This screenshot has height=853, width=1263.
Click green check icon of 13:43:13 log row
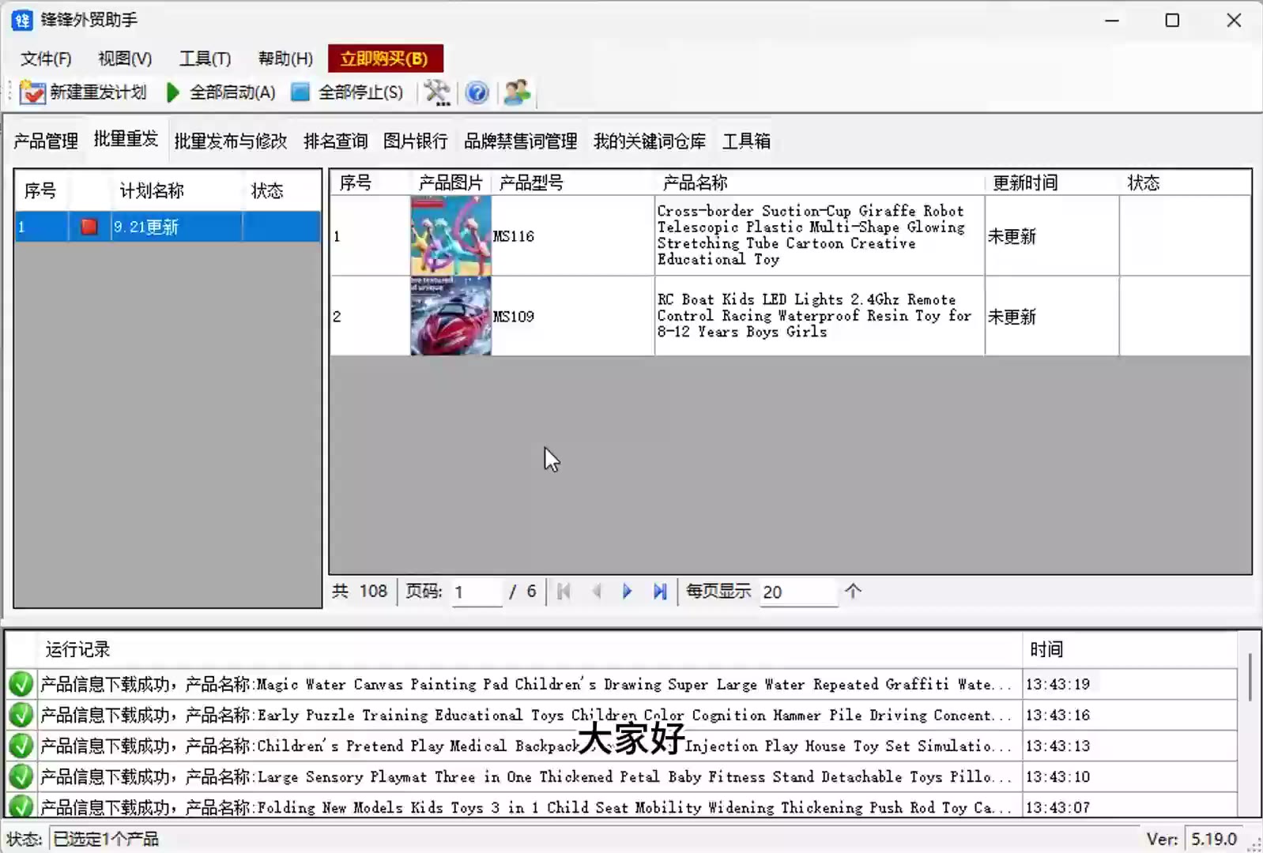(21, 746)
